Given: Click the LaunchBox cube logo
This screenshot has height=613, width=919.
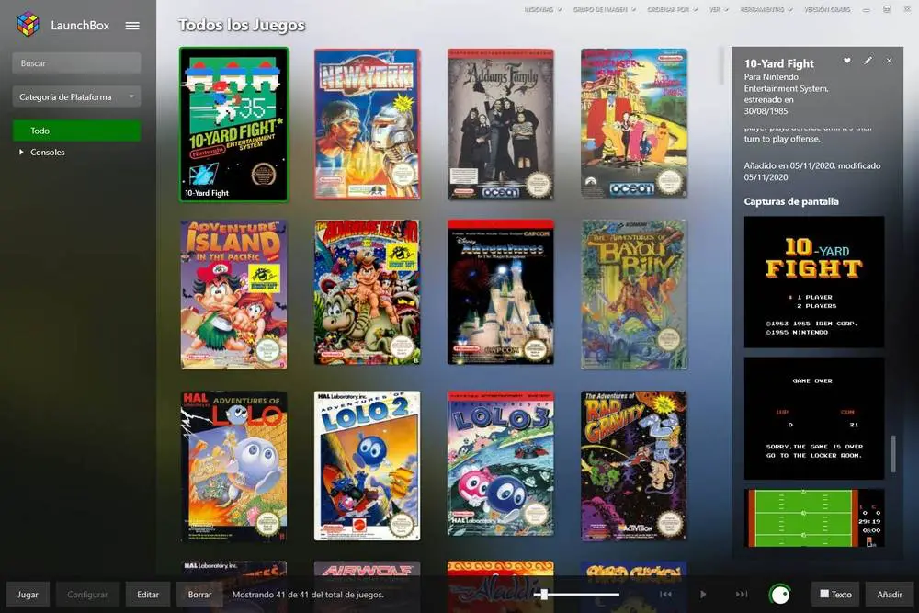Looking at the screenshot, I should [x=28, y=25].
